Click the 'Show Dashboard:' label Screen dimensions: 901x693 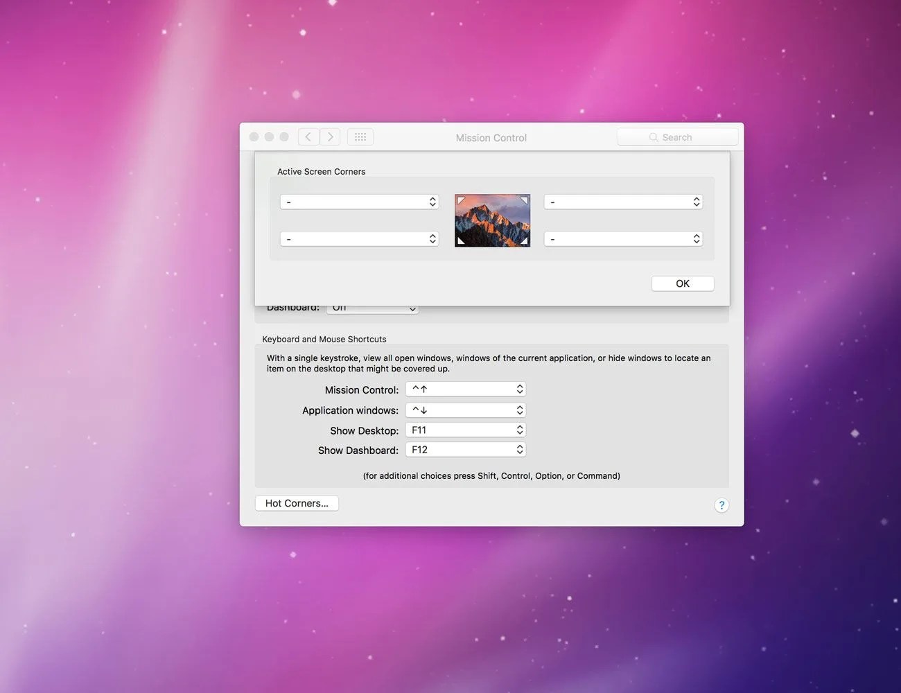pos(358,450)
